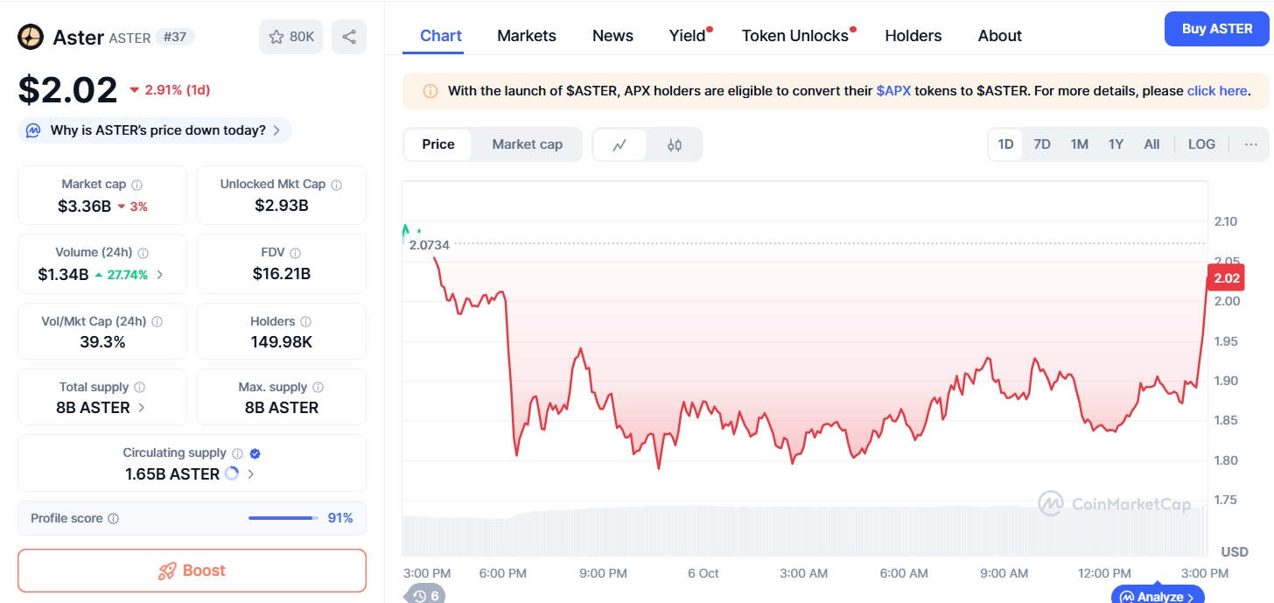Switch chart display to Price mode
The width and height of the screenshot is (1274, 603).
point(437,144)
